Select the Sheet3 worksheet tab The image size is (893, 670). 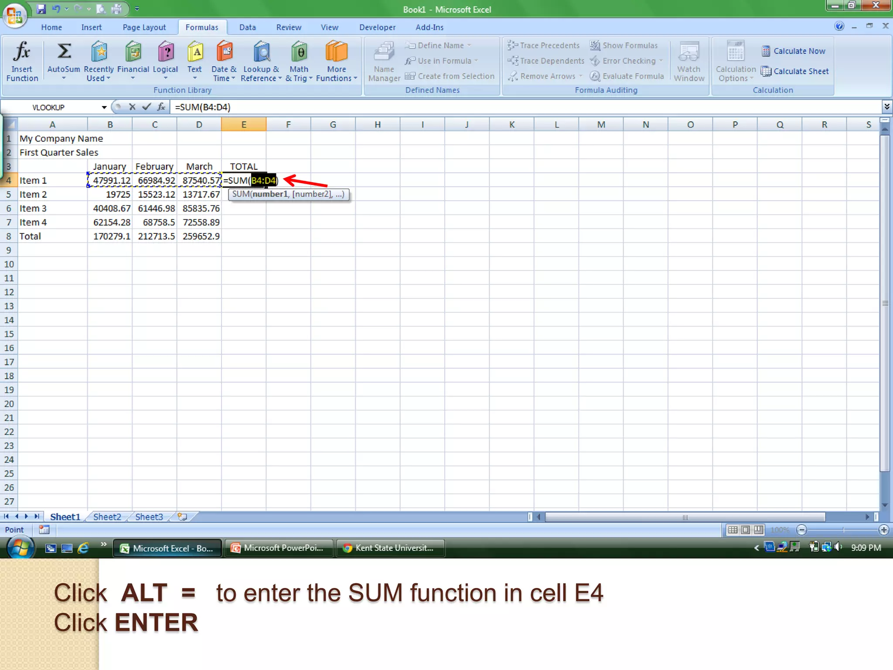(x=149, y=517)
